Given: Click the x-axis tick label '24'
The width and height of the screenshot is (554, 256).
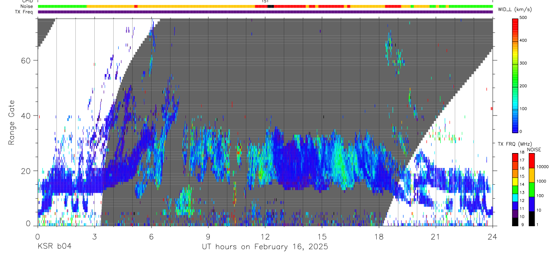Looking at the screenshot, I should [492, 237].
